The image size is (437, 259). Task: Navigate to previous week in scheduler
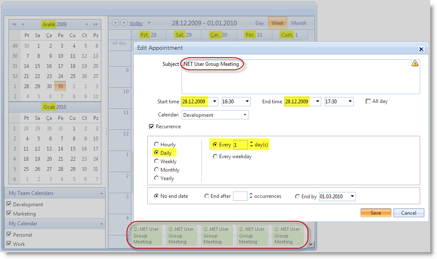click(x=115, y=22)
